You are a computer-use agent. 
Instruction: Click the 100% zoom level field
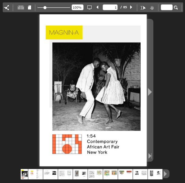(x=78, y=7)
